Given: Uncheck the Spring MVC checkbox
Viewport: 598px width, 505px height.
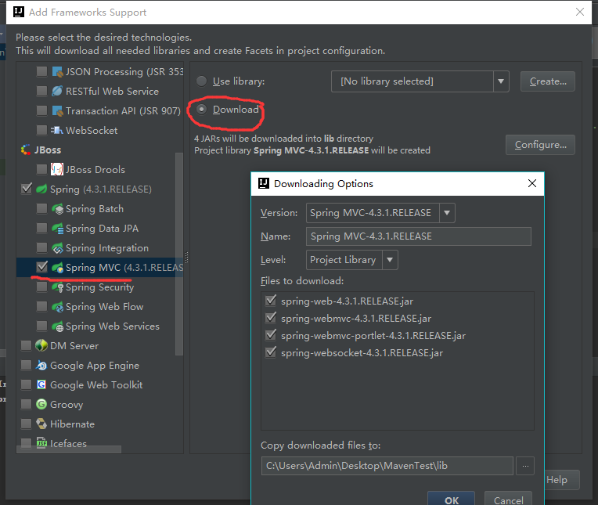Looking at the screenshot, I should coord(41,267).
